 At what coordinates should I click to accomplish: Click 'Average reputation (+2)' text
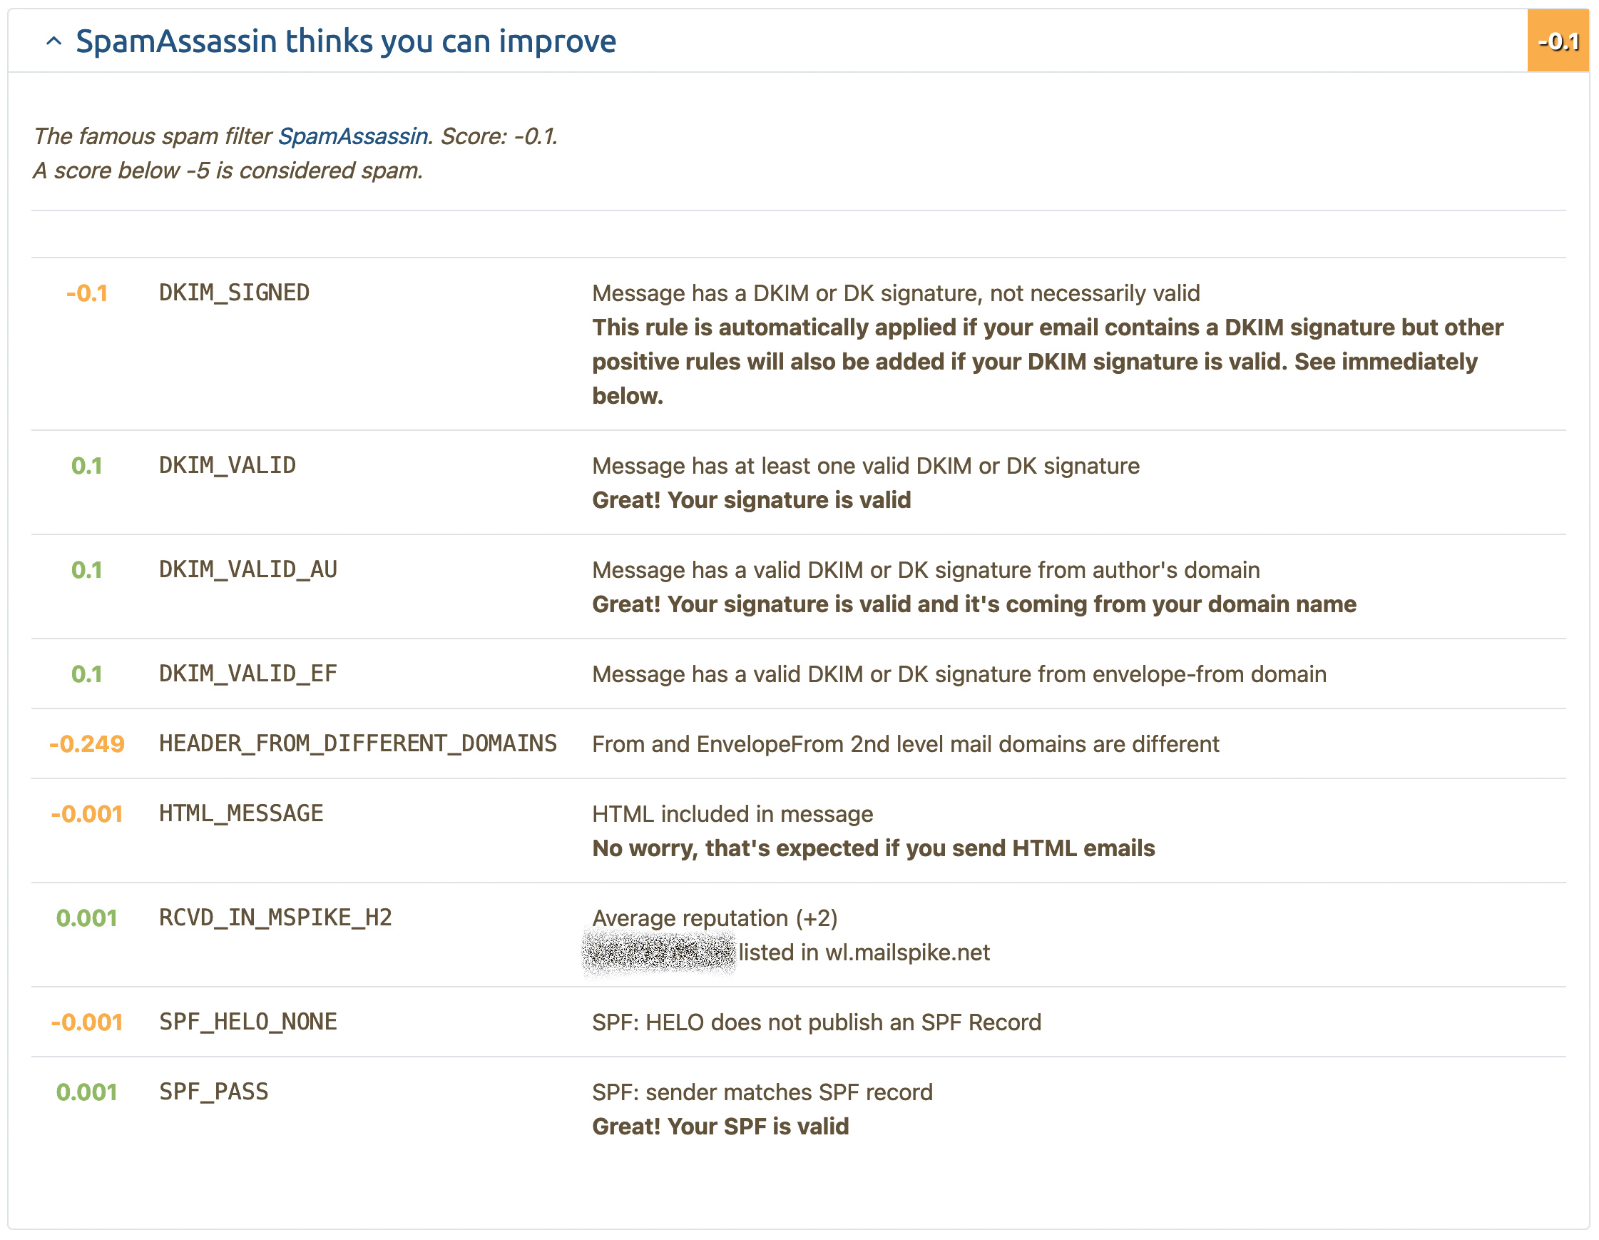tap(715, 918)
